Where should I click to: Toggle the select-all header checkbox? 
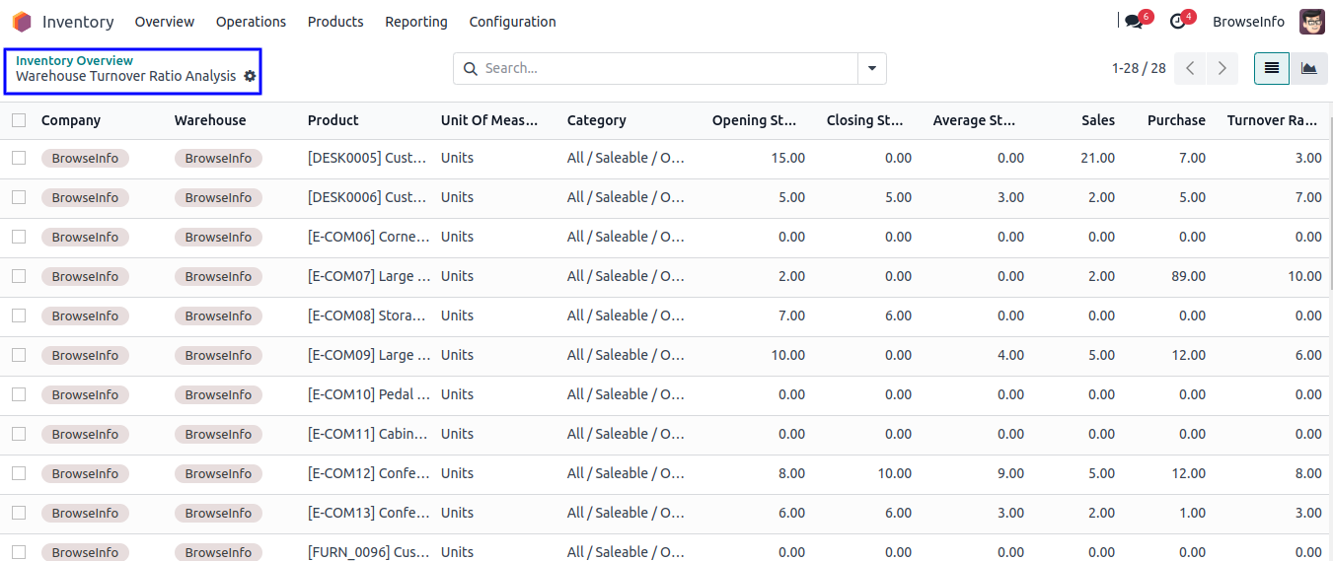tap(19, 120)
